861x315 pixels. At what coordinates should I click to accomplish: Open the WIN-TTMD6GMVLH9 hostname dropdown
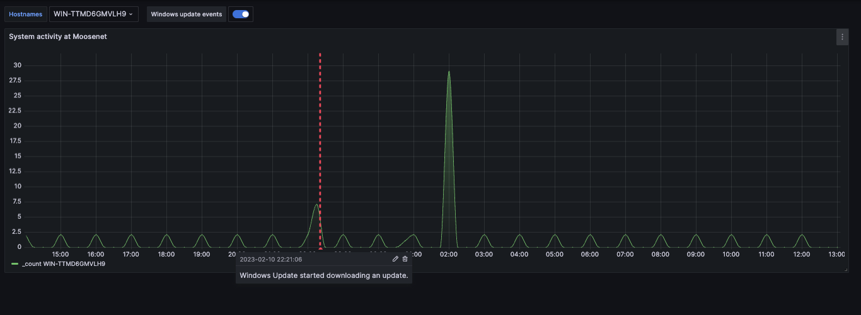click(93, 14)
